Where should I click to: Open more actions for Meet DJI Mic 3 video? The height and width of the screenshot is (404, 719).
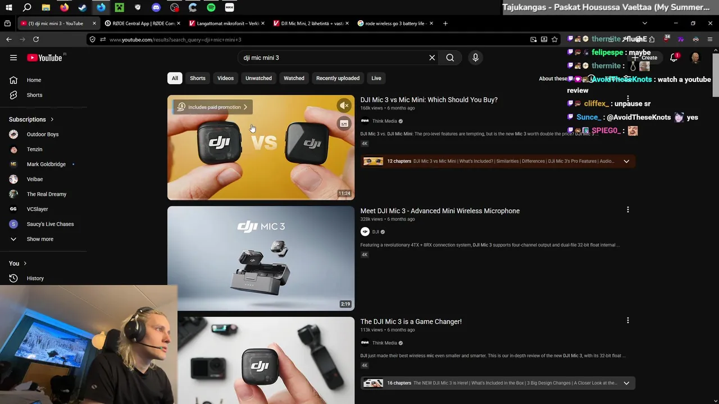click(628, 210)
